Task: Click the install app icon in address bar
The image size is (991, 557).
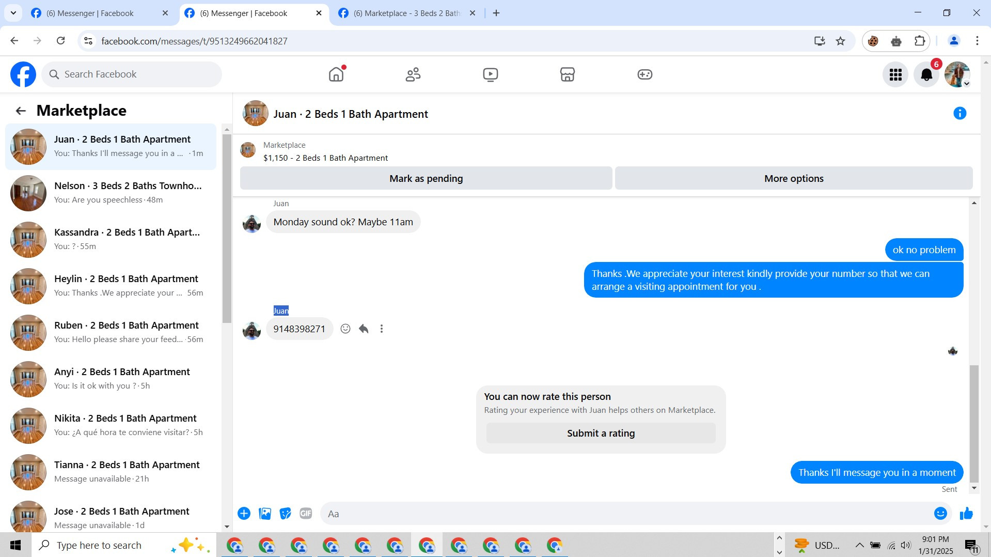Action: click(x=820, y=41)
